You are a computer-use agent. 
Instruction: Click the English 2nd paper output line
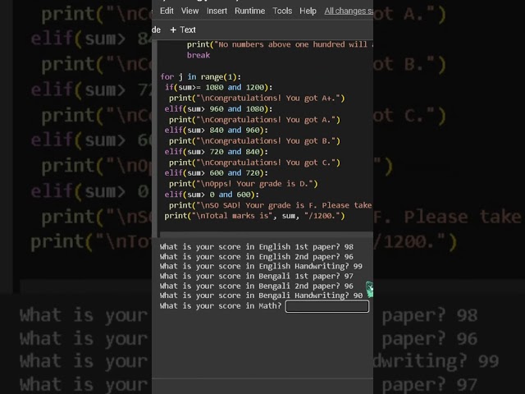(x=257, y=257)
